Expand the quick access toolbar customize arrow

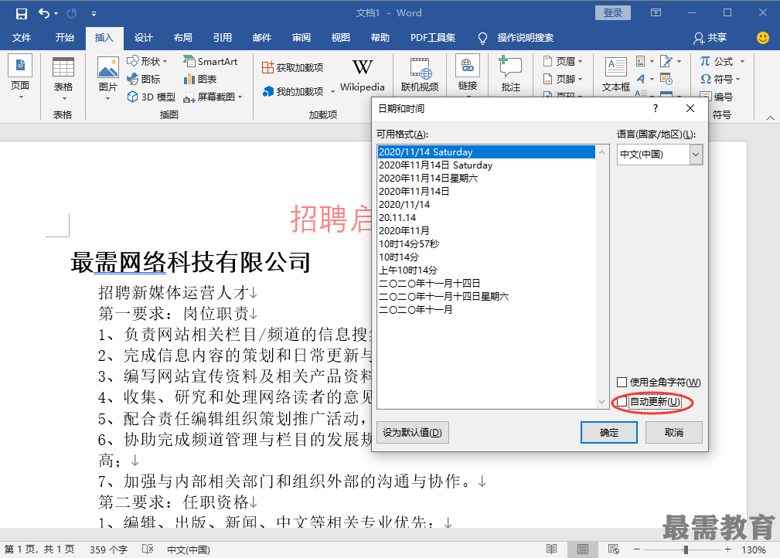pyautogui.click(x=94, y=14)
